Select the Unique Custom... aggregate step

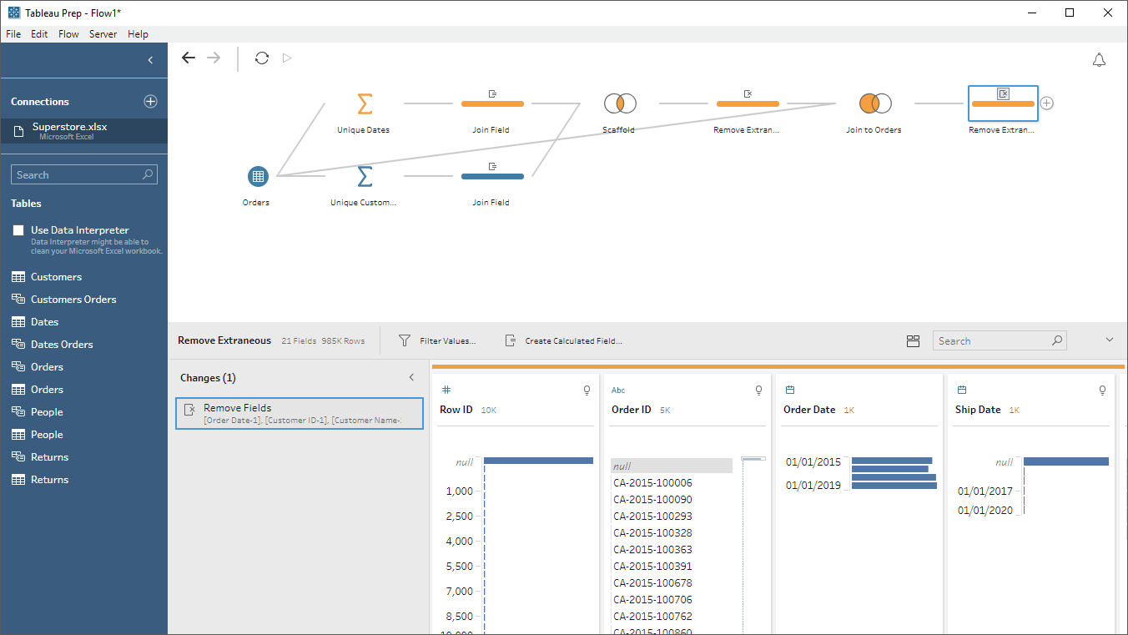(364, 176)
